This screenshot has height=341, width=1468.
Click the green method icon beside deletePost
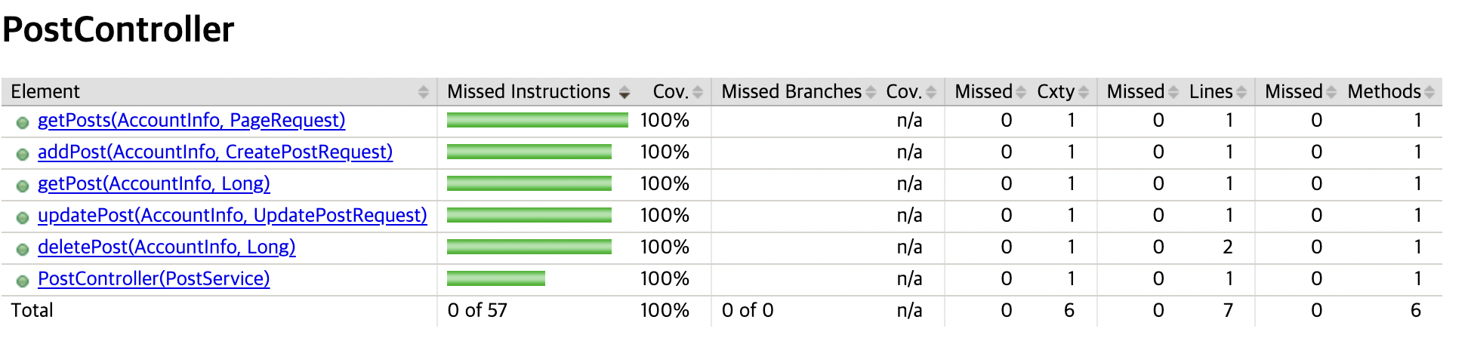point(23,249)
